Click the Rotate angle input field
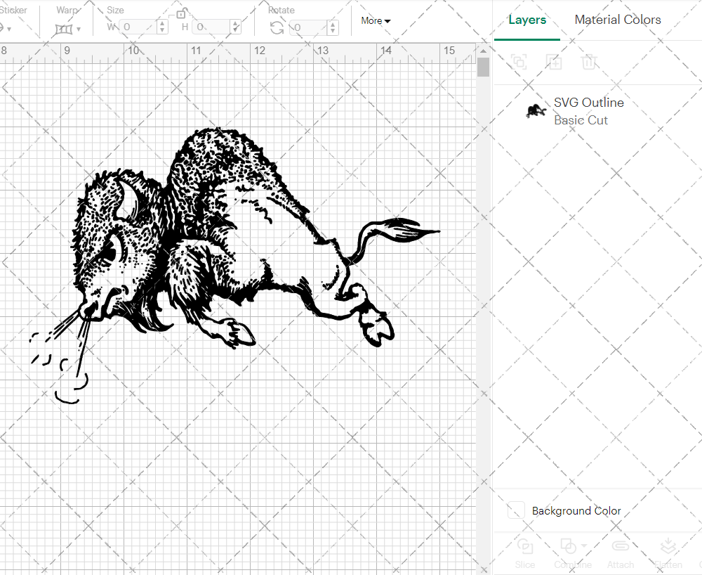702x575 pixels. click(308, 27)
